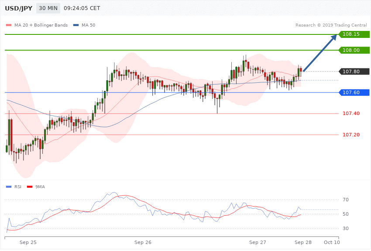Click the Research © 2019 Trading Central credit
The height and width of the screenshot is (251, 371).
331,25
